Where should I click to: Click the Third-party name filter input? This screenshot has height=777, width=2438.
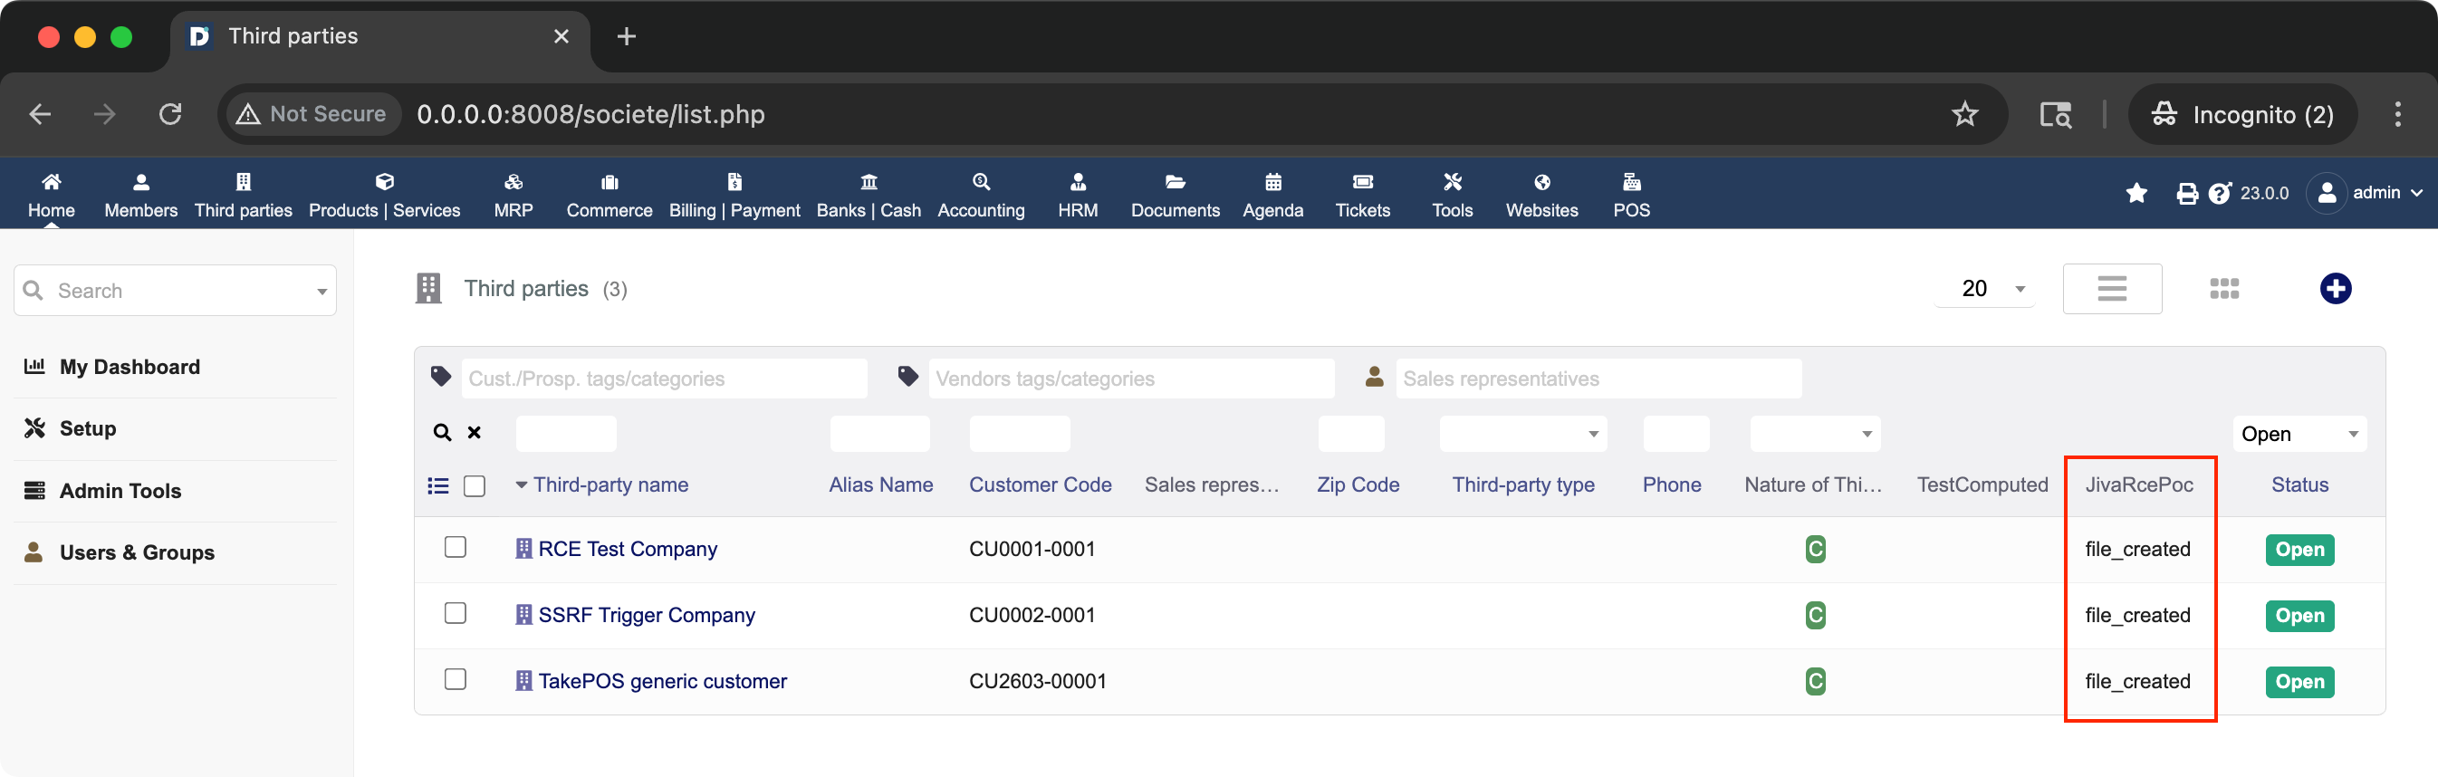[566, 434]
